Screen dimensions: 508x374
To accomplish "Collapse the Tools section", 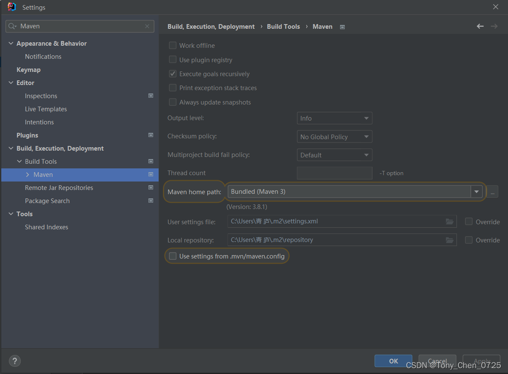I will coord(11,214).
